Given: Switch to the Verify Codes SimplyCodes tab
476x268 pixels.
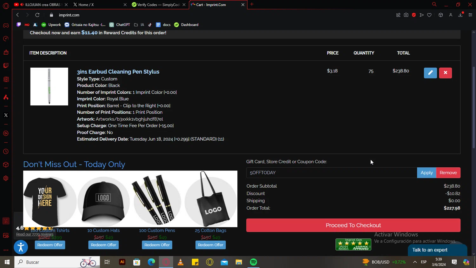Looking at the screenshot, I should click(x=158, y=5).
